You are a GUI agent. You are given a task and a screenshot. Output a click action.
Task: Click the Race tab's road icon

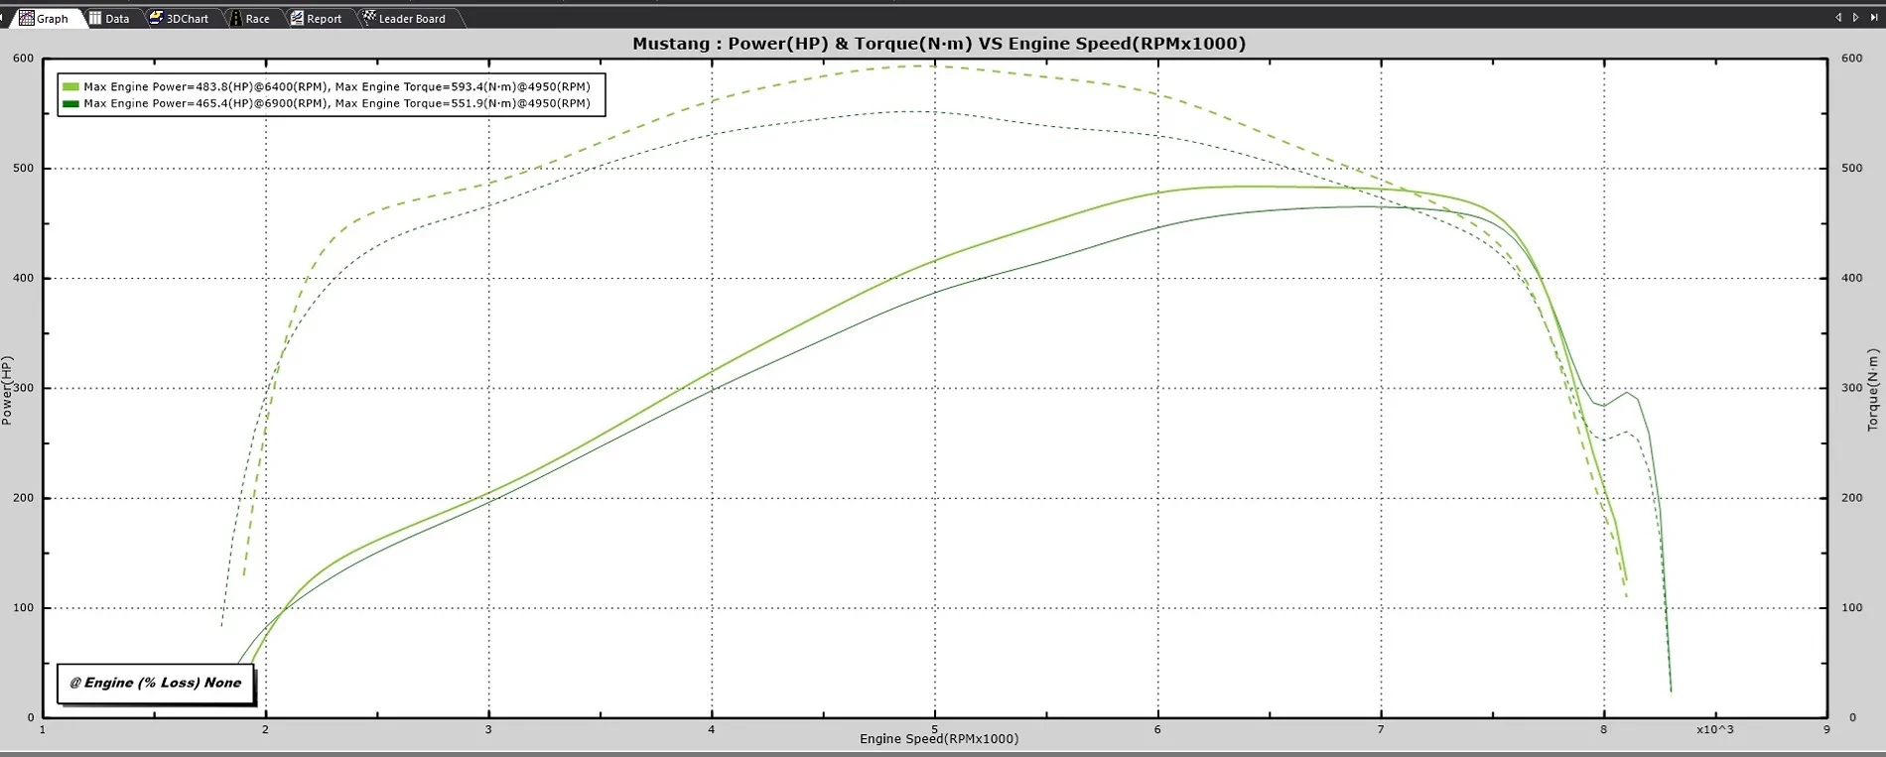pos(236,18)
